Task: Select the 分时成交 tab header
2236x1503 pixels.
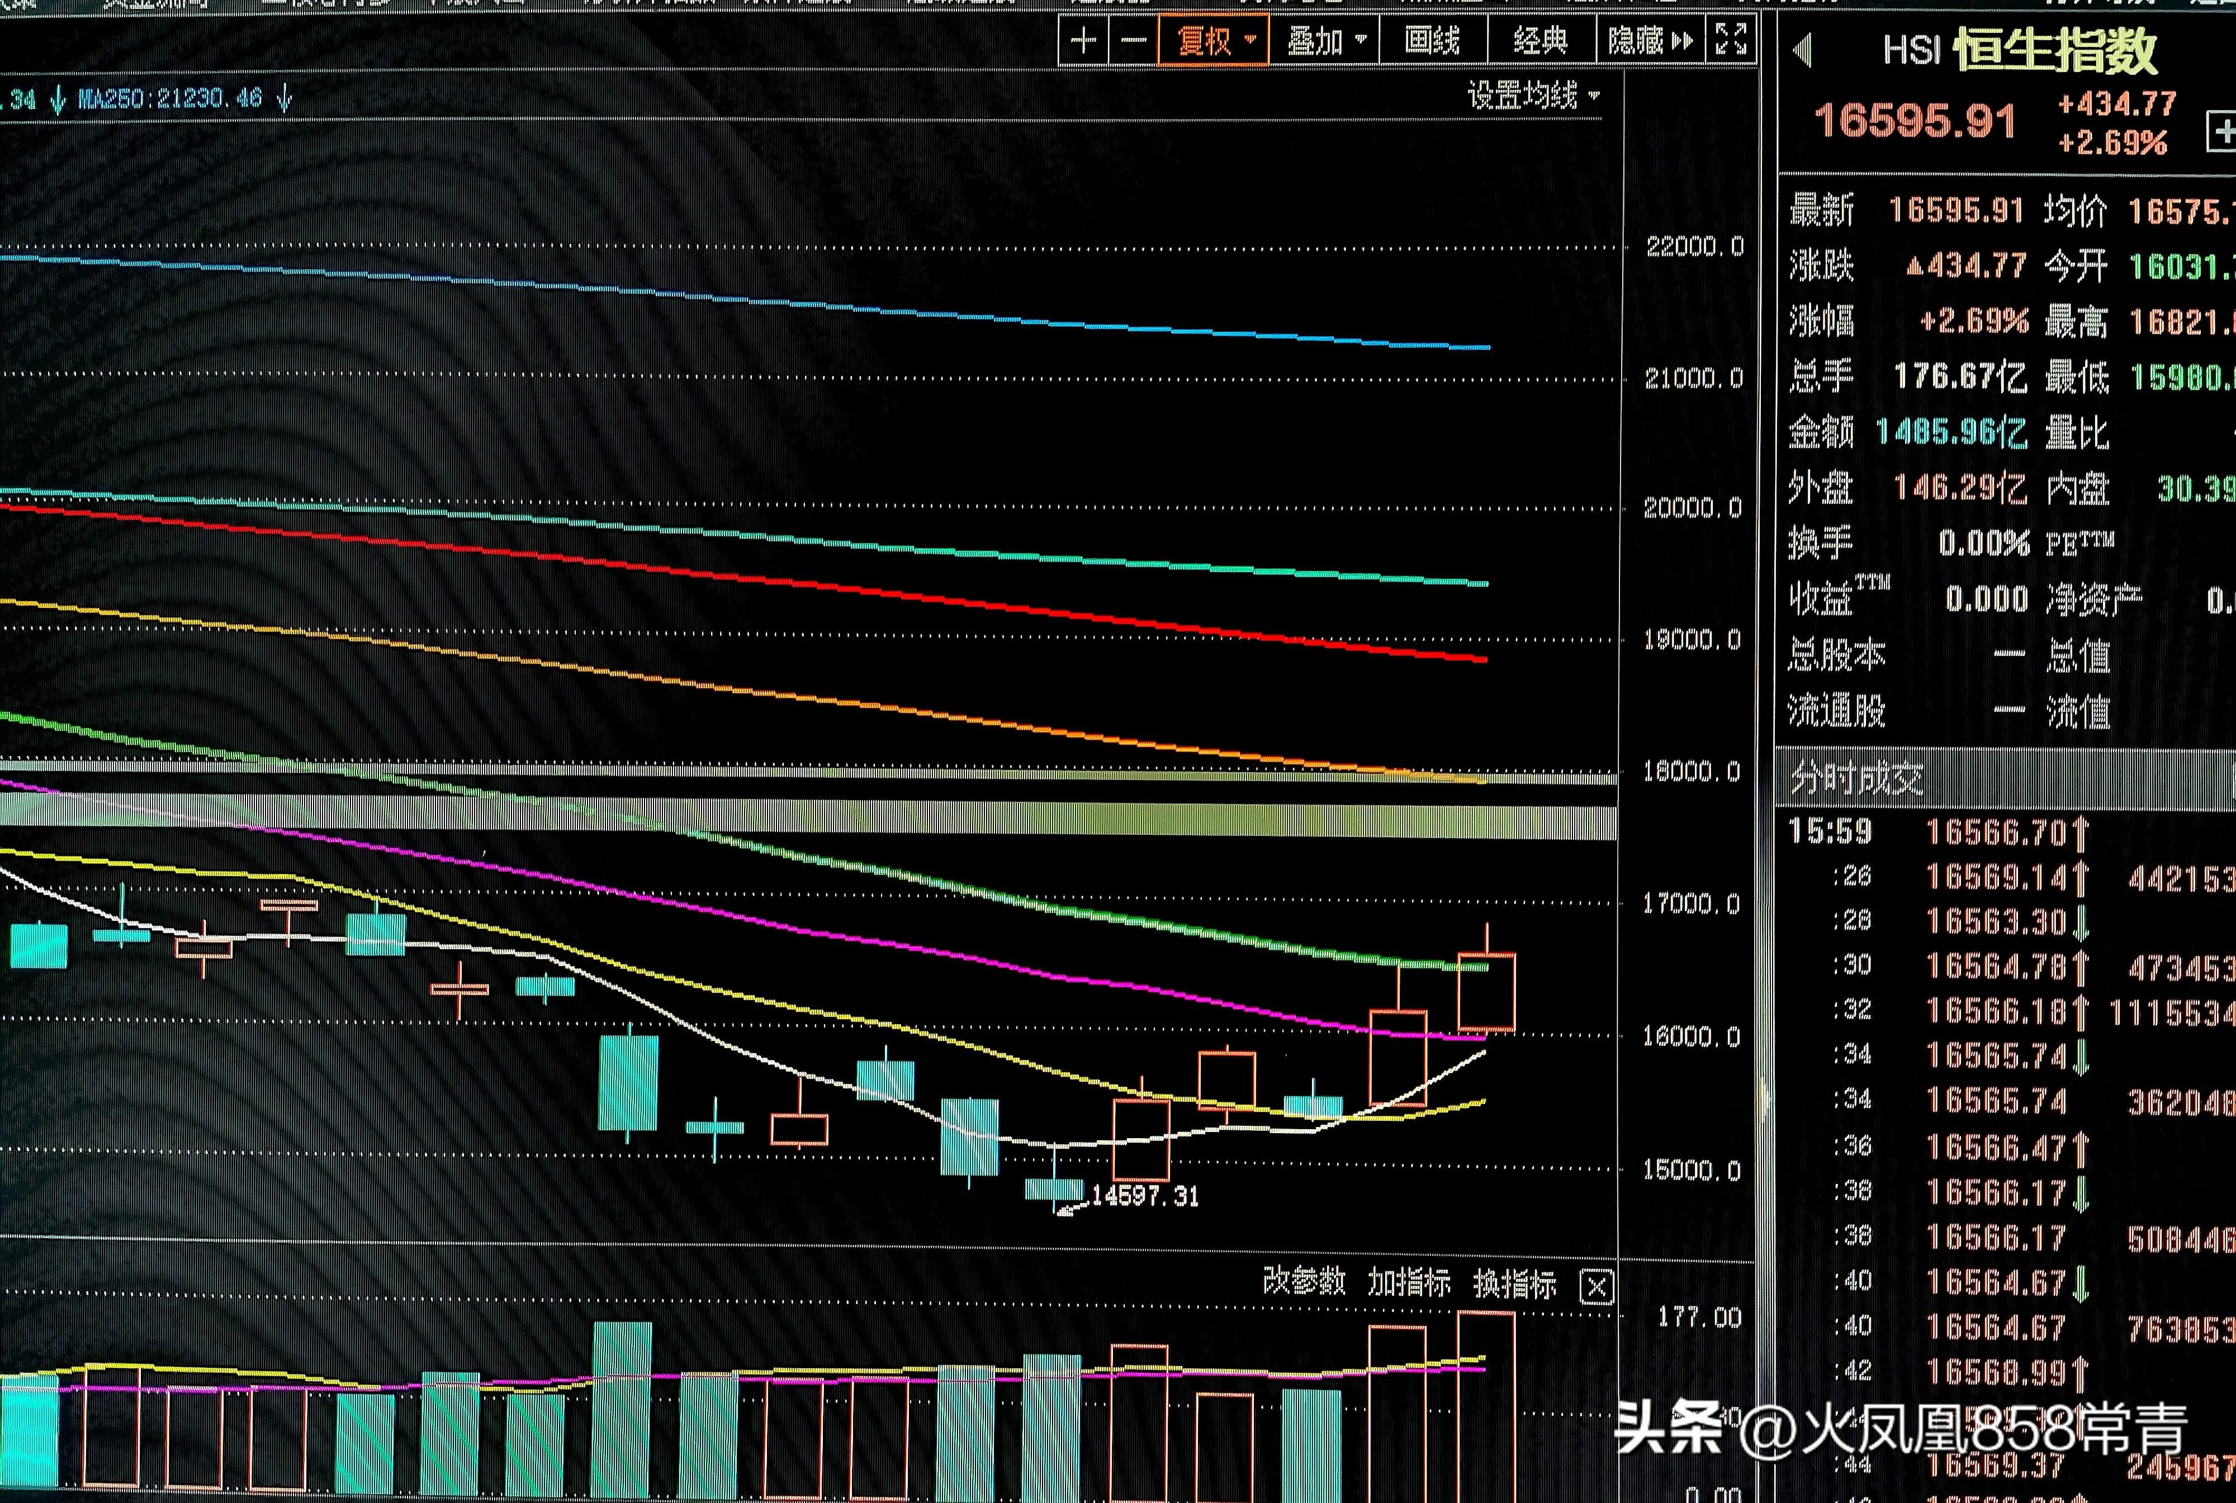Action: (x=1856, y=778)
